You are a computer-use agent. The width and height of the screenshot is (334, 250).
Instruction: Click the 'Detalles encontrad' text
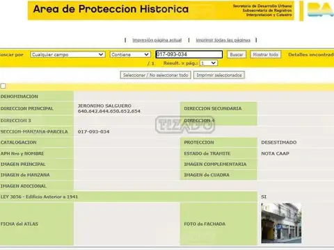[x=311, y=55]
